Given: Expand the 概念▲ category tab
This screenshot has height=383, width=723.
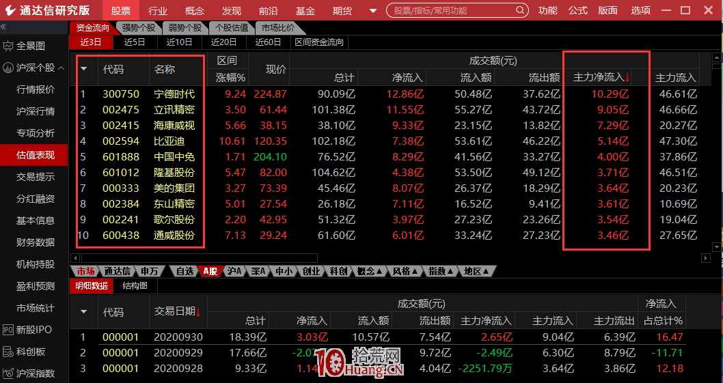Looking at the screenshot, I should click(370, 271).
